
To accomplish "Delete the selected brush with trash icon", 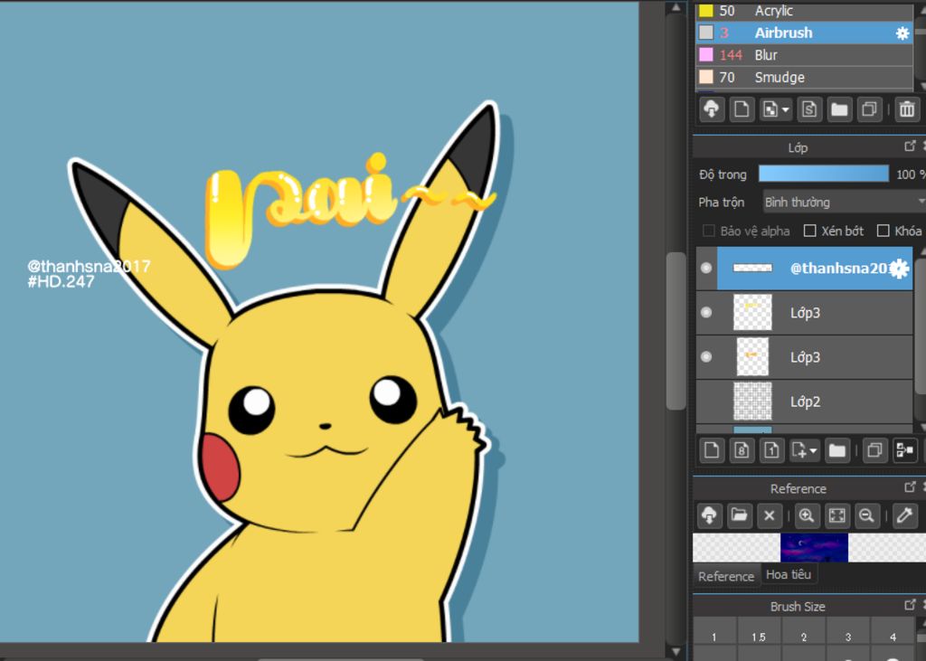I will click(x=907, y=109).
